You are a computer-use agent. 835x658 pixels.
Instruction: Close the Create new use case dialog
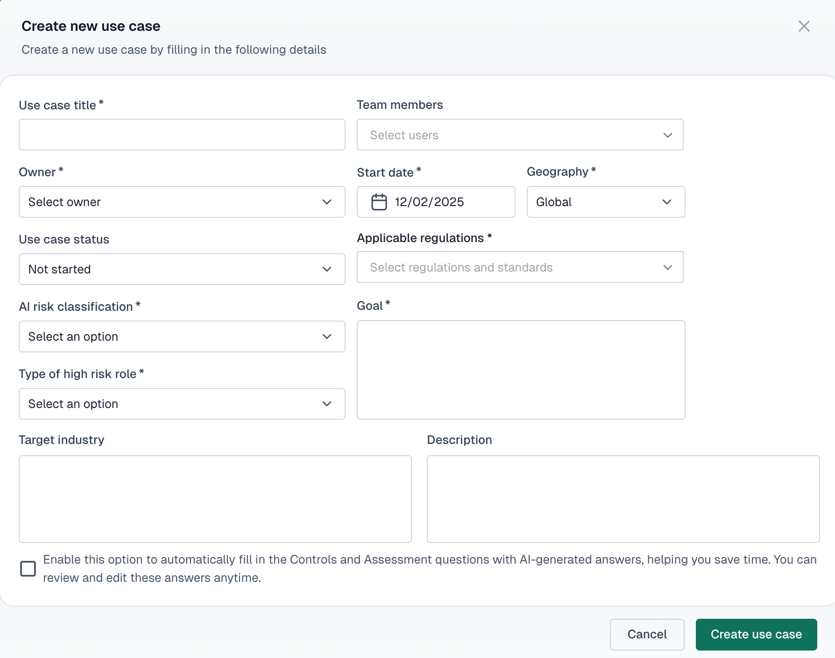(804, 26)
